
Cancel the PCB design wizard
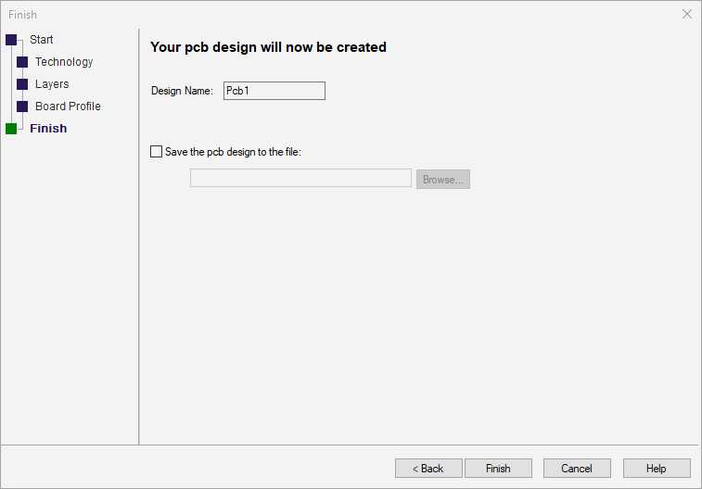coord(577,469)
